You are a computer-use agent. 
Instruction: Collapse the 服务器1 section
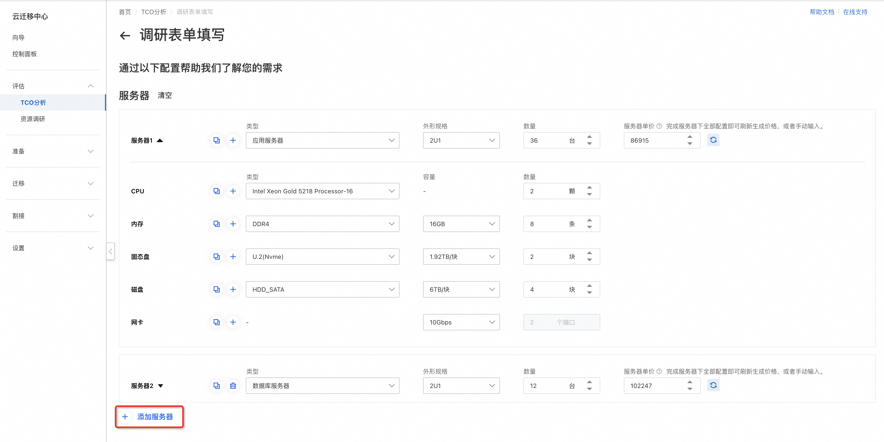click(x=160, y=140)
